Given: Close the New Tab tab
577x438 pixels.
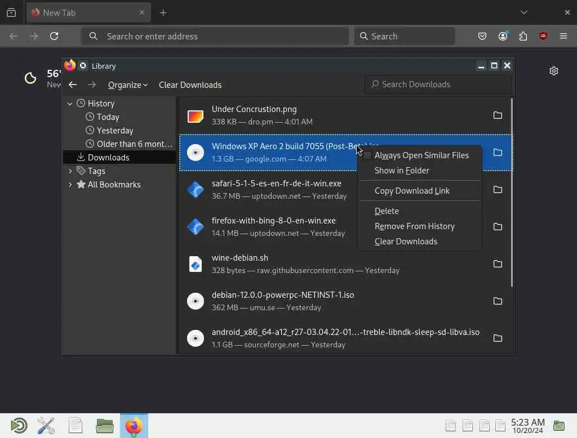Looking at the screenshot, I should (141, 12).
